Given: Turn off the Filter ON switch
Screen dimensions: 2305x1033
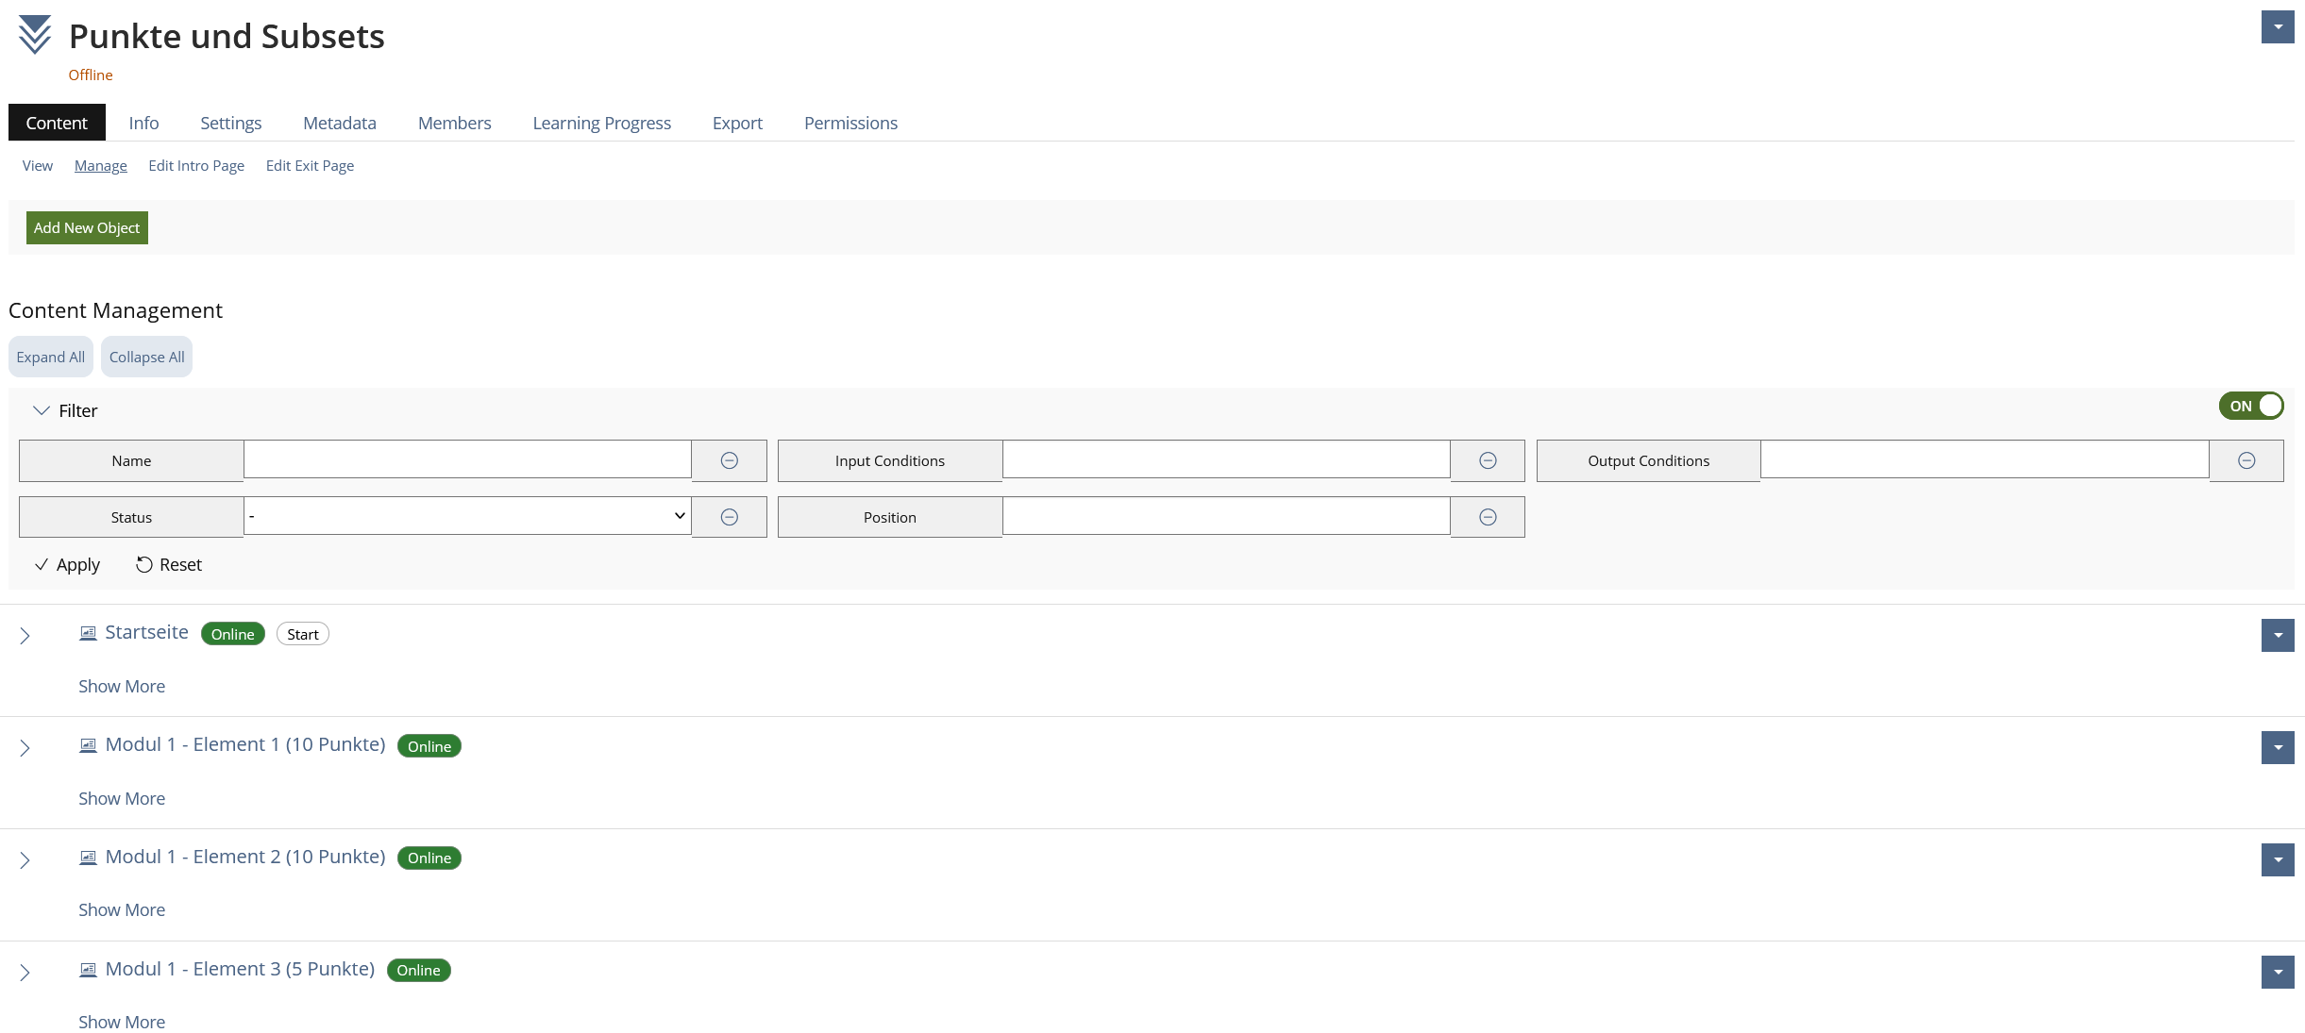Looking at the screenshot, I should (2250, 406).
